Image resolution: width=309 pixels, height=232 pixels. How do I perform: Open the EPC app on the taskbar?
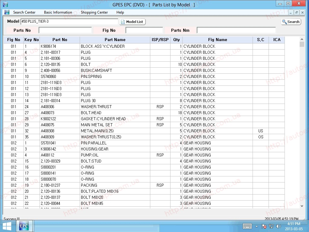(24, 226)
